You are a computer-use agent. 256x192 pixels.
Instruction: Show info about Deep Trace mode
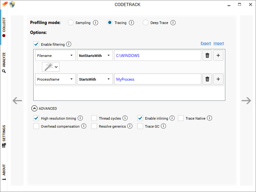173,22
